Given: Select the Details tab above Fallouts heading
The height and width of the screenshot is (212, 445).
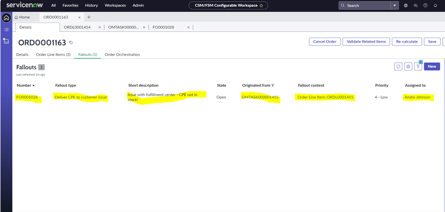Looking at the screenshot, I should (22, 54).
